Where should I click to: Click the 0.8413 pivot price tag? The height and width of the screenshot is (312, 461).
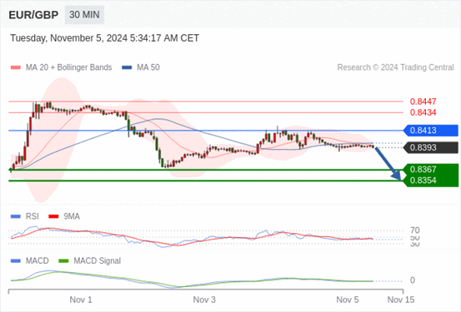(x=431, y=131)
